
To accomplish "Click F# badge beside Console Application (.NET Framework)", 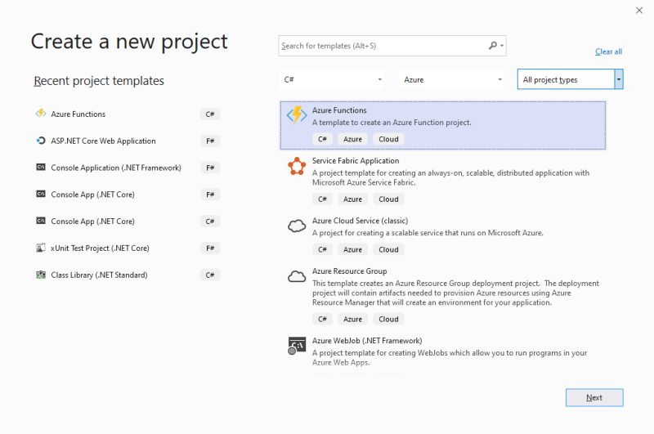I will click(x=210, y=168).
